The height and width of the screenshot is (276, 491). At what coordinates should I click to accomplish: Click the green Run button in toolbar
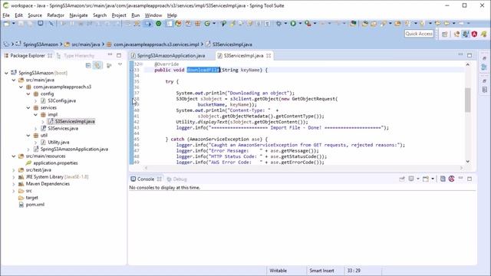(x=293, y=24)
